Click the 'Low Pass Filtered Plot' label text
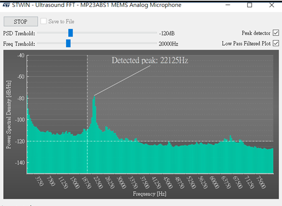Viewport: 282px width, 206px height. click(246, 44)
